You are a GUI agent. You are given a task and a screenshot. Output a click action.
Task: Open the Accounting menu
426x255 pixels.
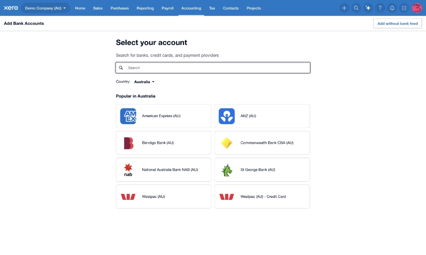[191, 8]
